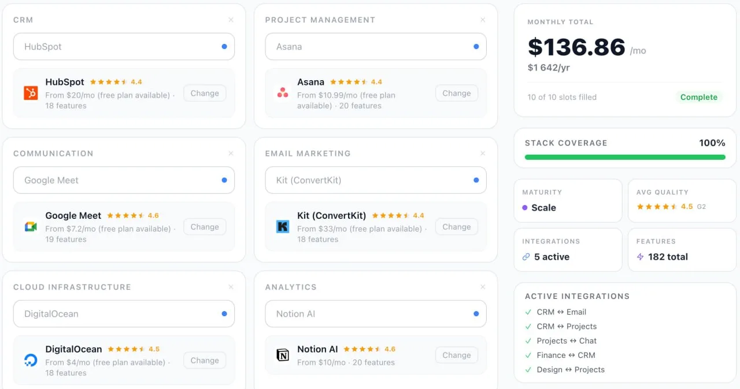Change the Google Meet selection
This screenshot has width=740, height=389.
point(205,227)
